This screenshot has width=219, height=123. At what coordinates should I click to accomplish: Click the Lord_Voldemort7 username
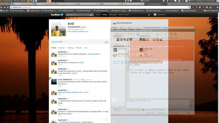coord(65,80)
